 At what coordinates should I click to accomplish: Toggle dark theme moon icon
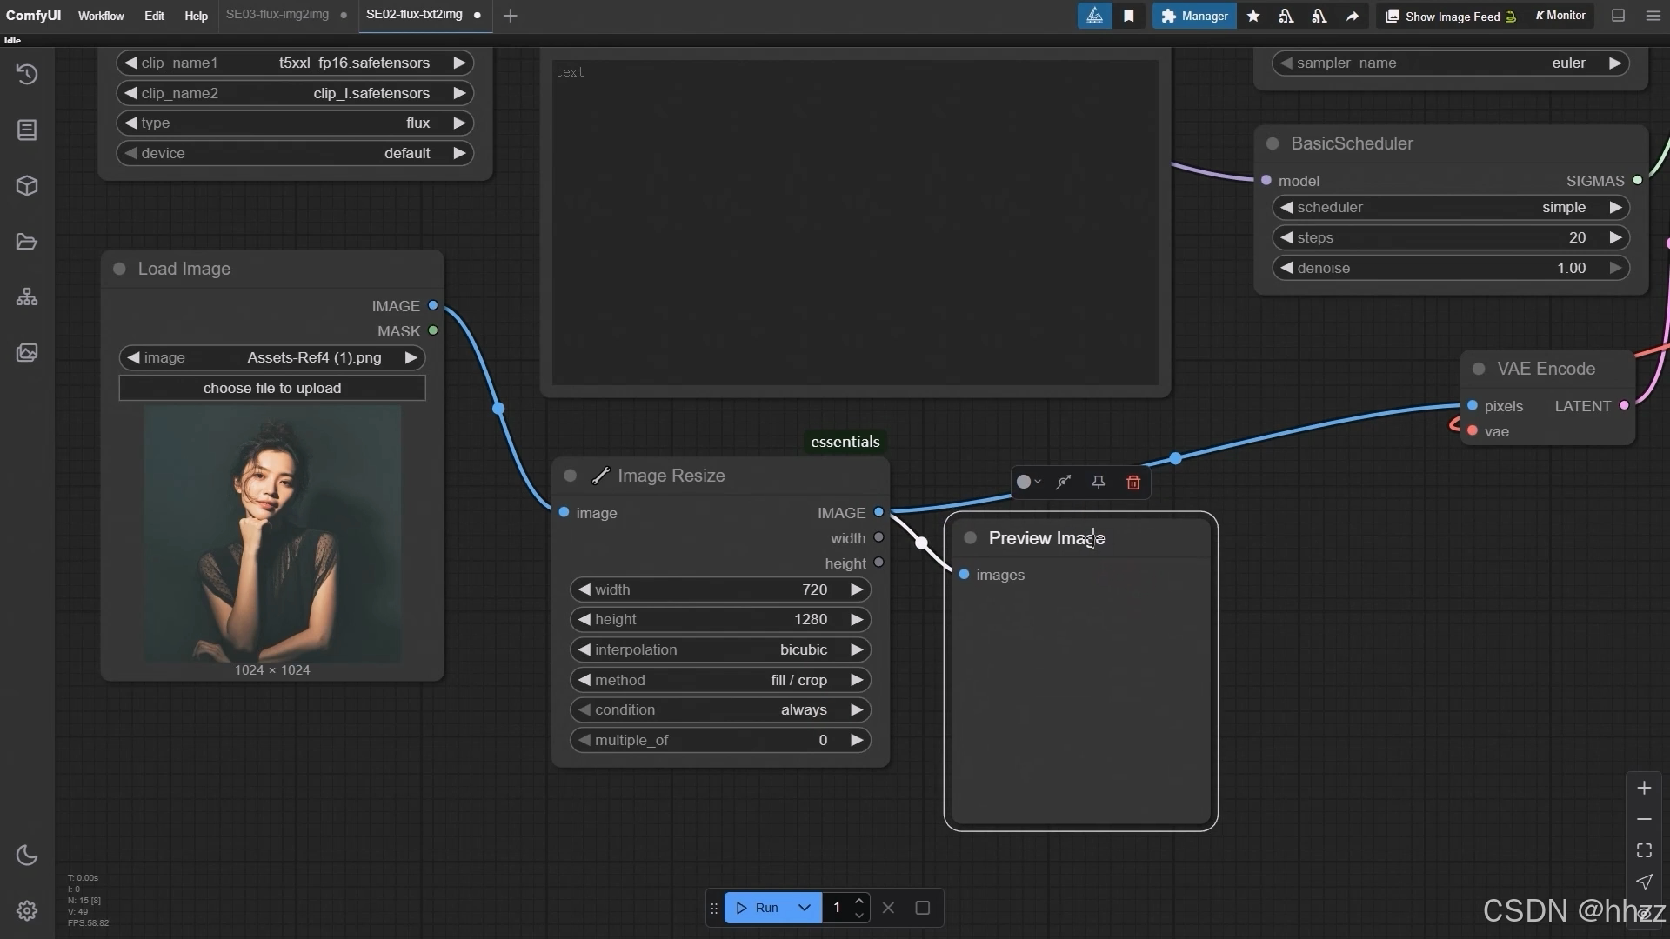pyautogui.click(x=27, y=856)
